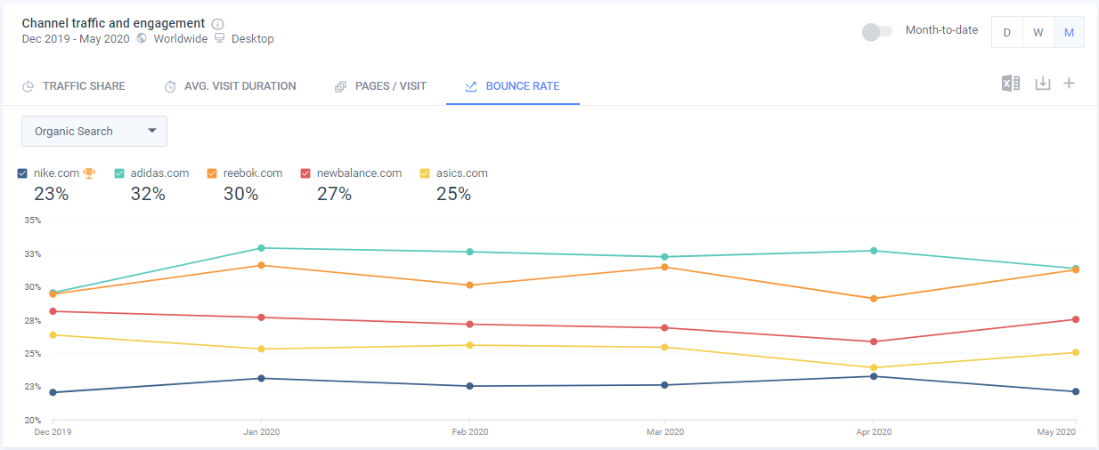Click the Dec 2019 - May 2020 date range
The height and width of the screenshot is (450, 1099).
pyautogui.click(x=76, y=39)
